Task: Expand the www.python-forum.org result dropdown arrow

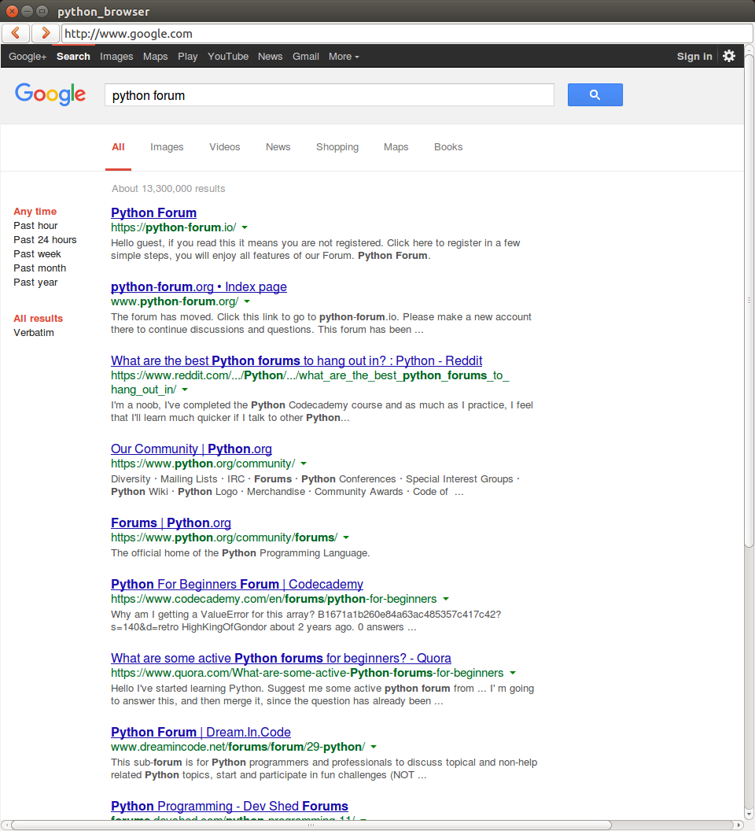Action: pos(247,301)
